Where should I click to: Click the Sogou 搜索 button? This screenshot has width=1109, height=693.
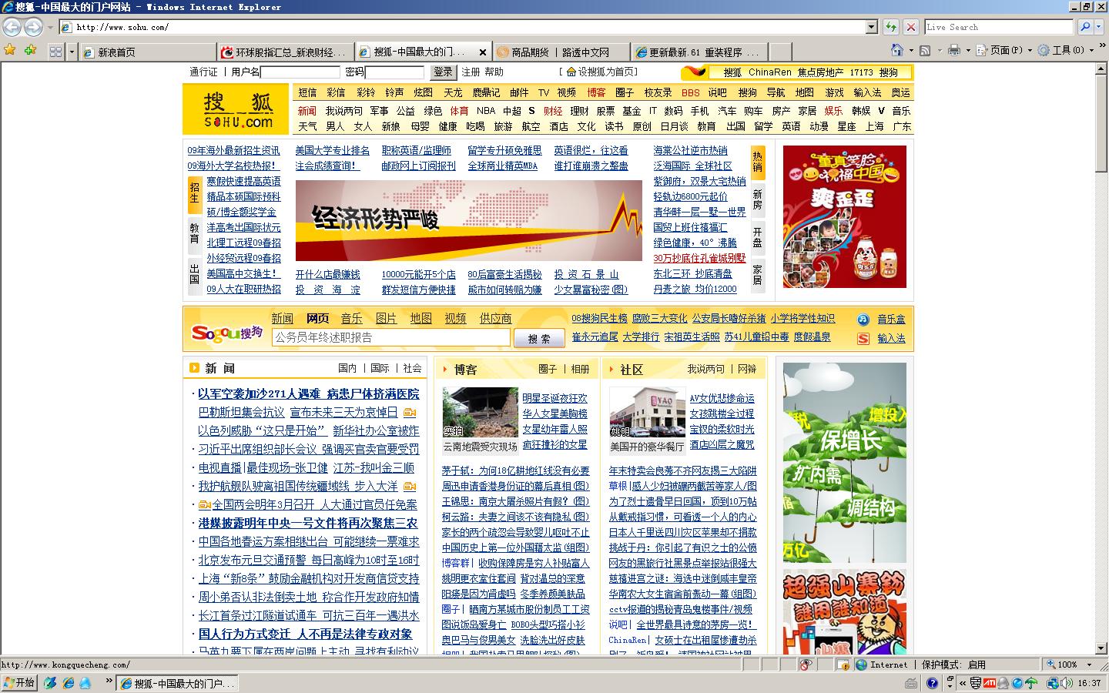coord(539,338)
